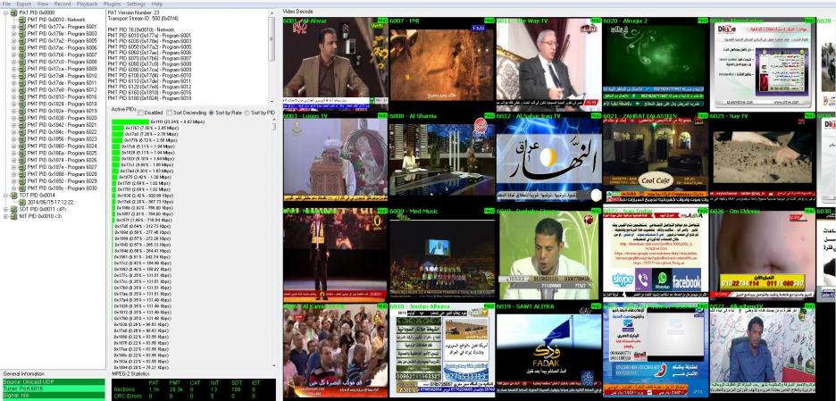
Task: Collapse the PAT PID 0x0000 tree node
Action: pyautogui.click(x=6, y=13)
